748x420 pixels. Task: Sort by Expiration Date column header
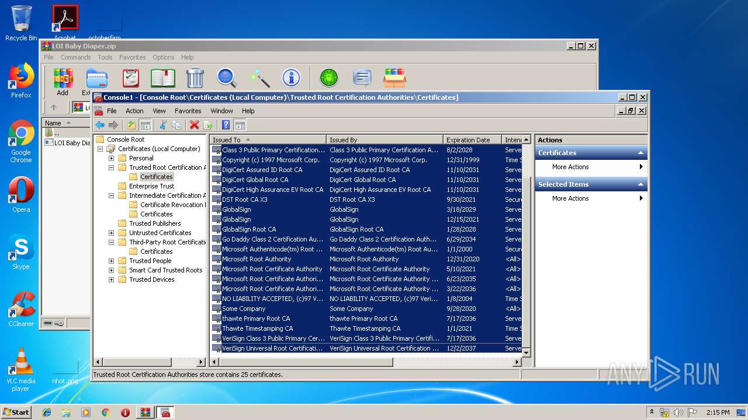[472, 140]
